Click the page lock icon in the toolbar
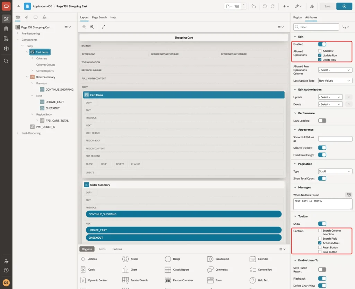 click(253, 6)
